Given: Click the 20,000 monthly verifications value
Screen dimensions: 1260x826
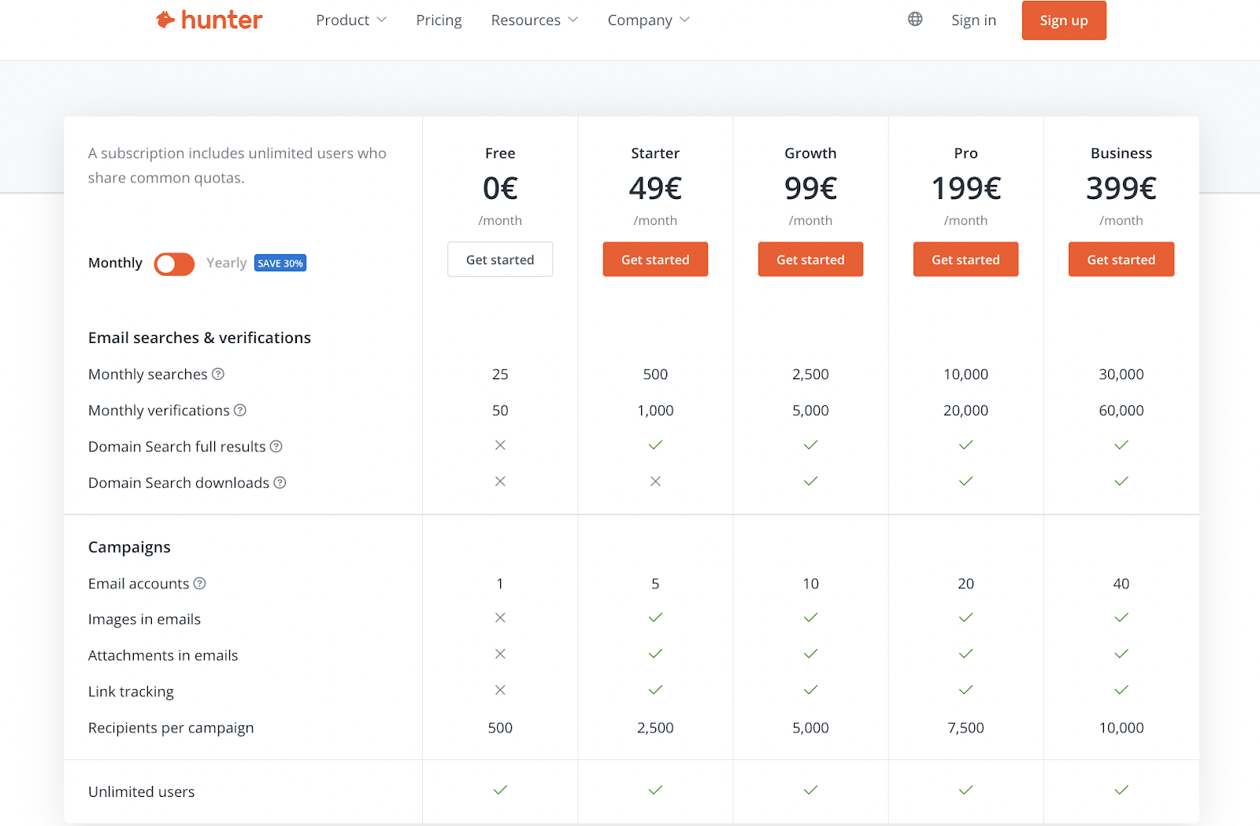Looking at the screenshot, I should click(x=965, y=411).
